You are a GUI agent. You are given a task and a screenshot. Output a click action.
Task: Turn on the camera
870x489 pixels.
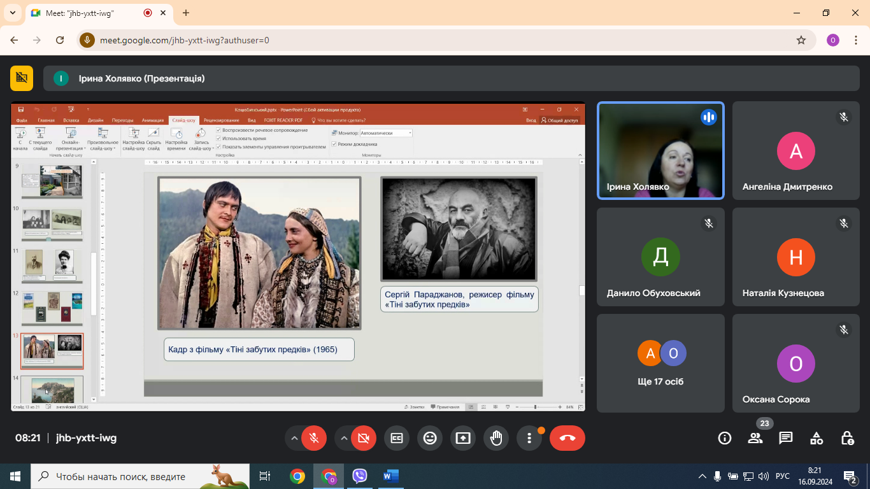(x=364, y=438)
